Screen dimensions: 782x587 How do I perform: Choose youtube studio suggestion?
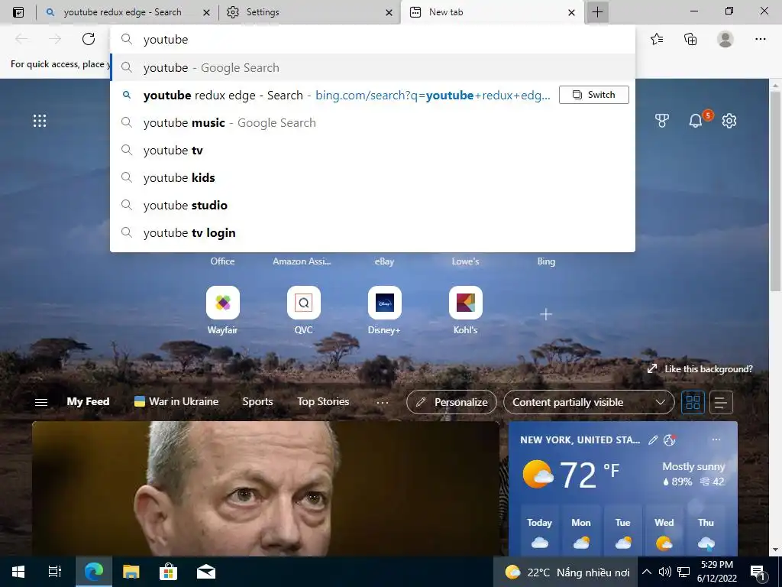click(373, 205)
